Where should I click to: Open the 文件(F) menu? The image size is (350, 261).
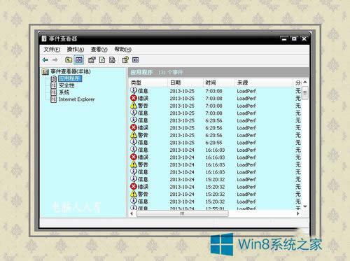click(x=52, y=49)
